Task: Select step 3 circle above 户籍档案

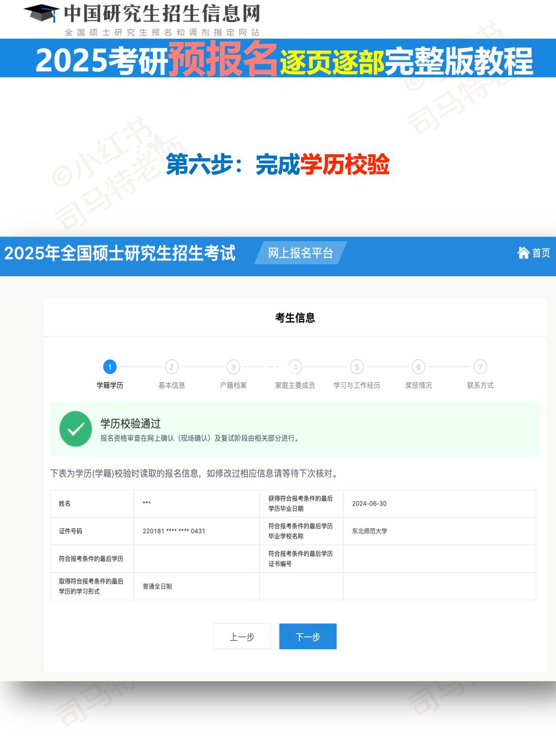Action: pos(233,367)
